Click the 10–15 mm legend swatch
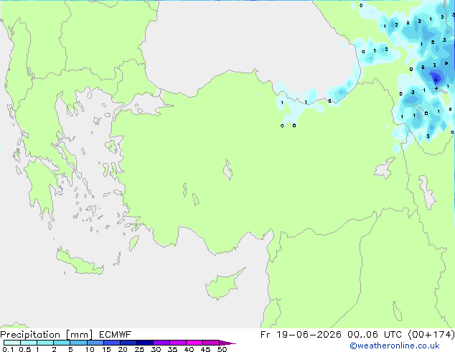455x352 pixels. tap(95, 343)
